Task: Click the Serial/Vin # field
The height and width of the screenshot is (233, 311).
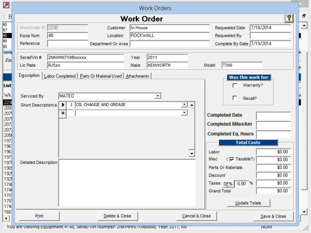Action: point(86,57)
